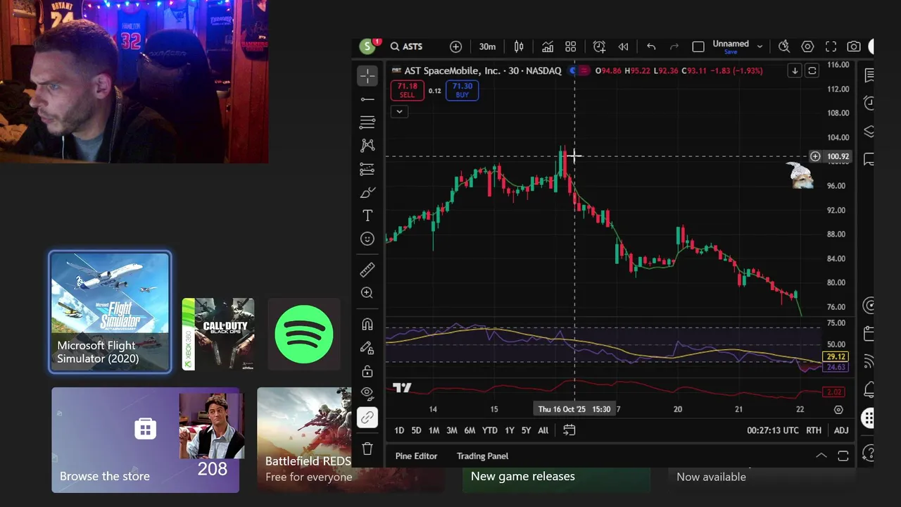The width and height of the screenshot is (901, 507).
Task: Select the 1D time range
Action: coord(399,430)
